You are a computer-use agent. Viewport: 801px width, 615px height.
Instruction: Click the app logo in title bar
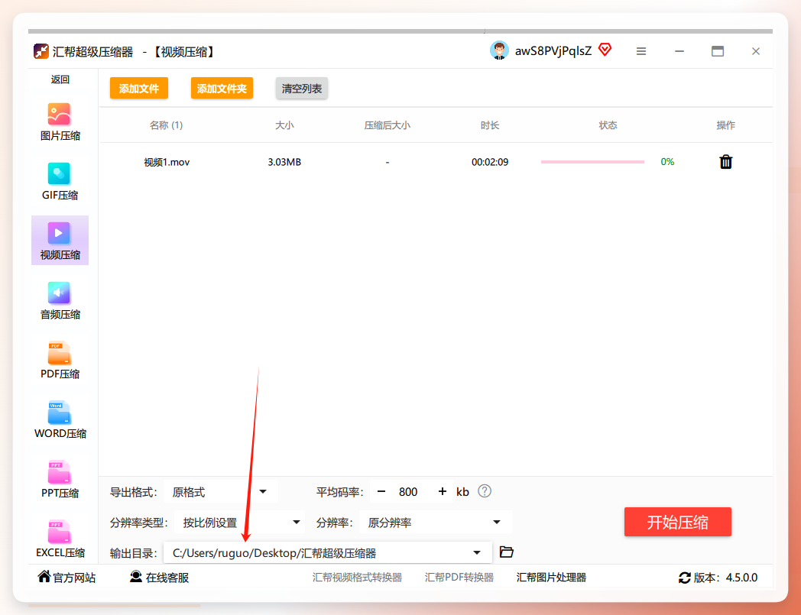41,51
